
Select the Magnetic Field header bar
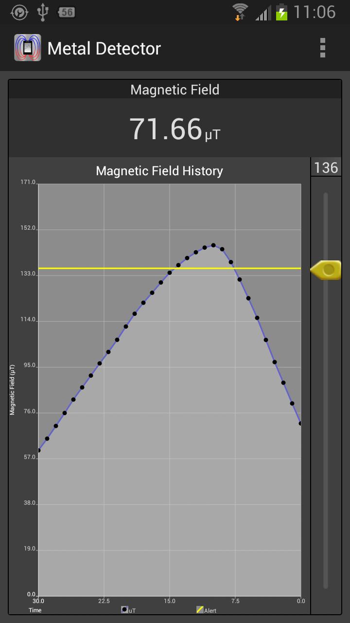(175, 90)
